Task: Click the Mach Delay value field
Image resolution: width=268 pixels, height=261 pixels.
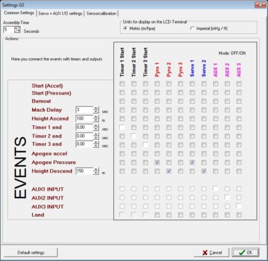Action: [x=84, y=110]
